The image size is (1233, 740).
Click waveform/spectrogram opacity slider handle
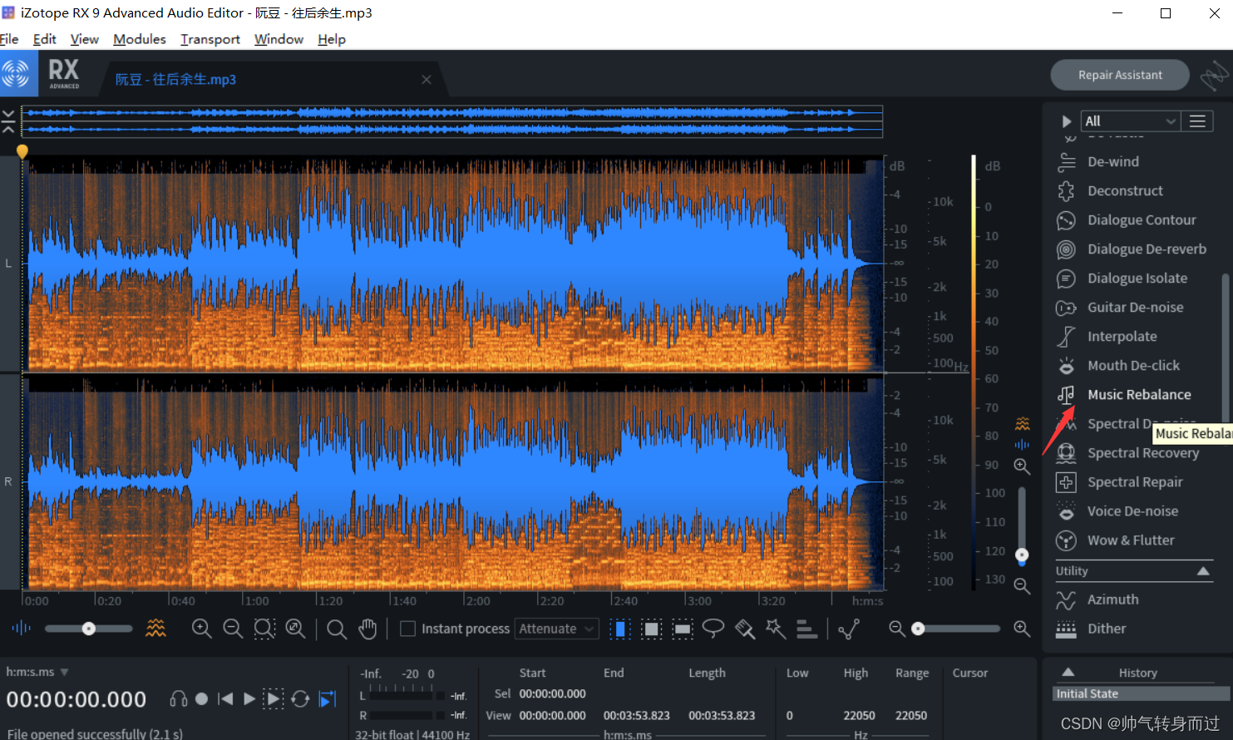click(88, 629)
